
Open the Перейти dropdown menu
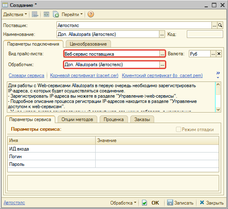click(x=72, y=15)
